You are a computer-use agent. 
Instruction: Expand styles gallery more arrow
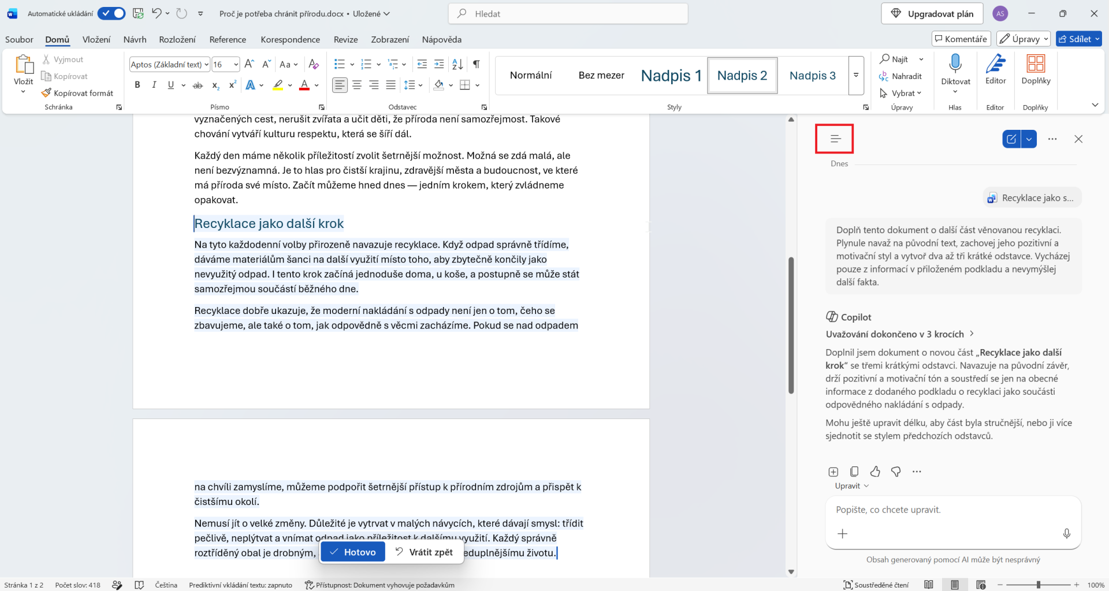click(856, 75)
